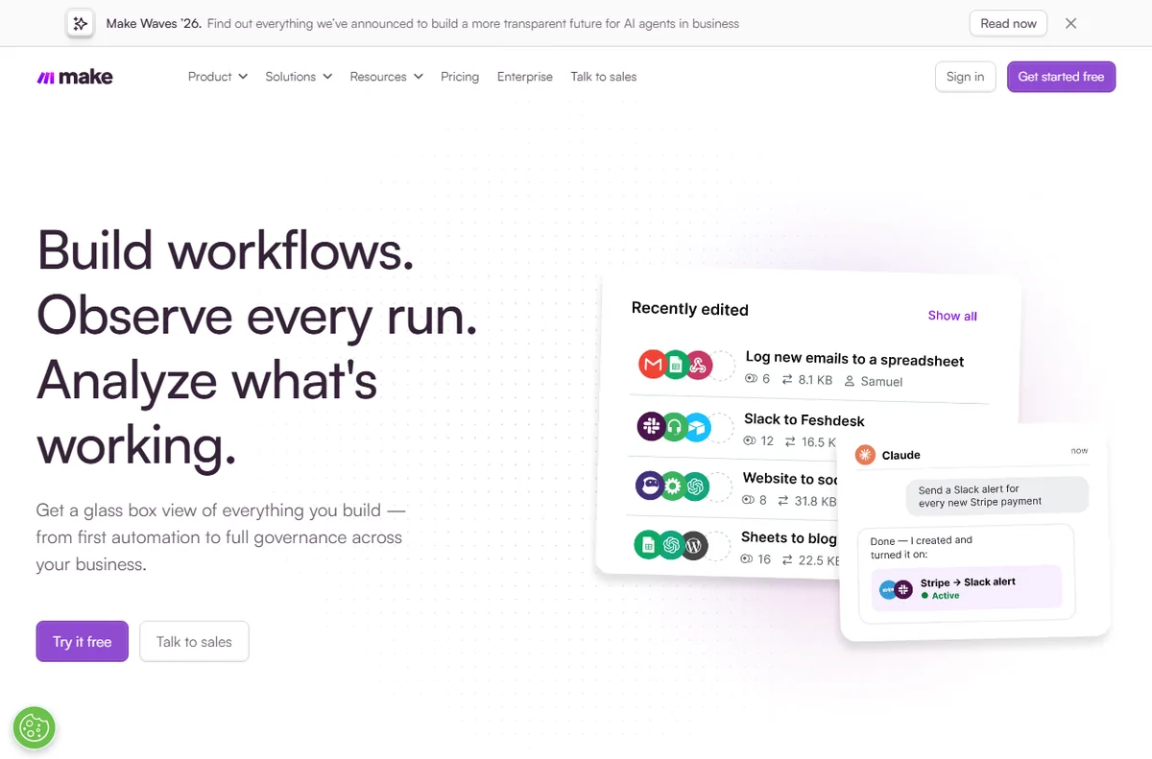Click the sparkle icon in the announcement banner
This screenshot has width=1152, height=759.
[81, 23]
